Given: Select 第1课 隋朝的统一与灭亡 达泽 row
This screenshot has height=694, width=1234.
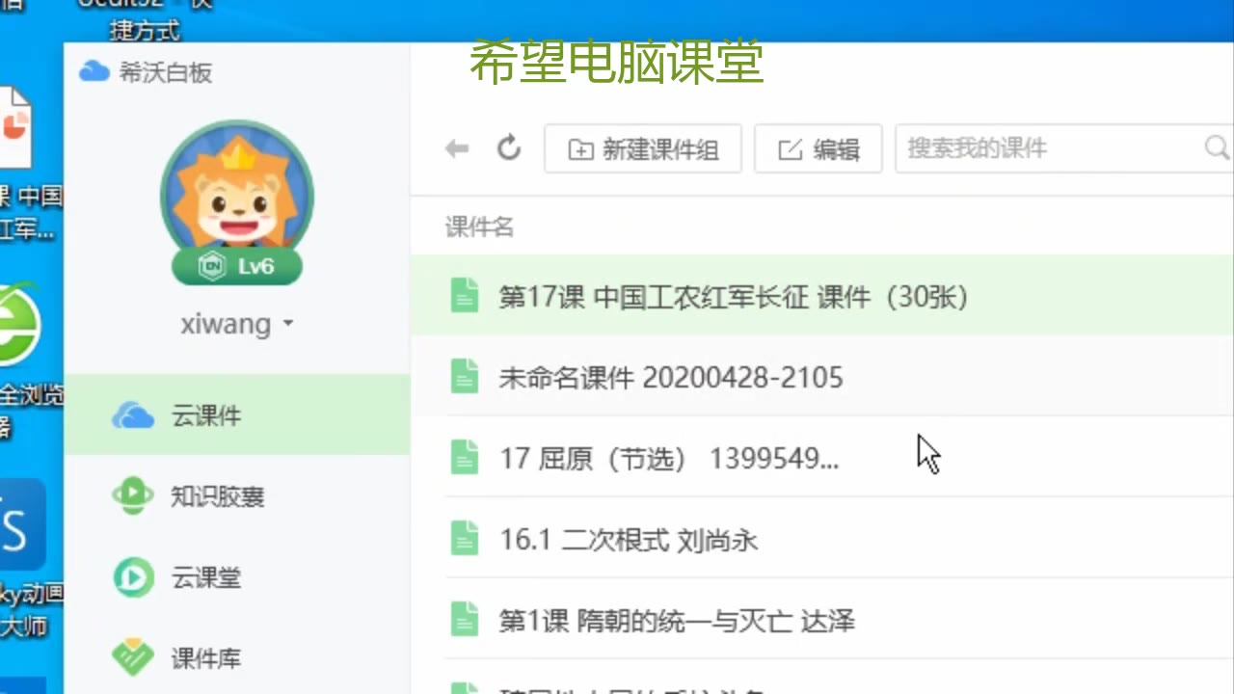Looking at the screenshot, I should 822,620.
